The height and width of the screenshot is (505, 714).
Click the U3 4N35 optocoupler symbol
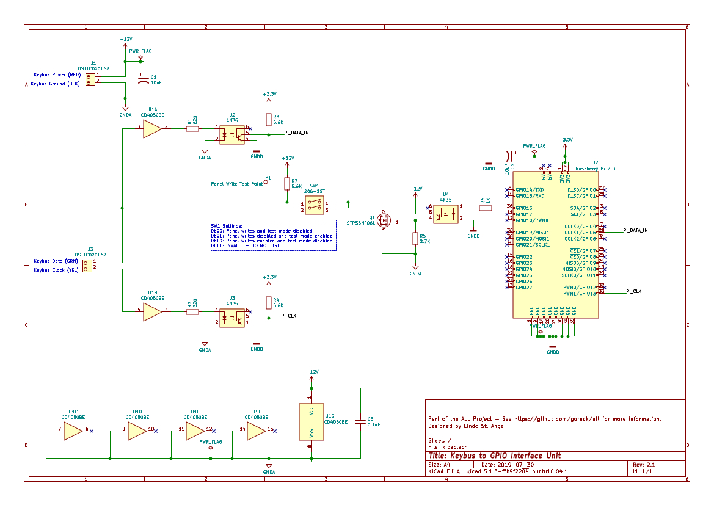pos(231,318)
